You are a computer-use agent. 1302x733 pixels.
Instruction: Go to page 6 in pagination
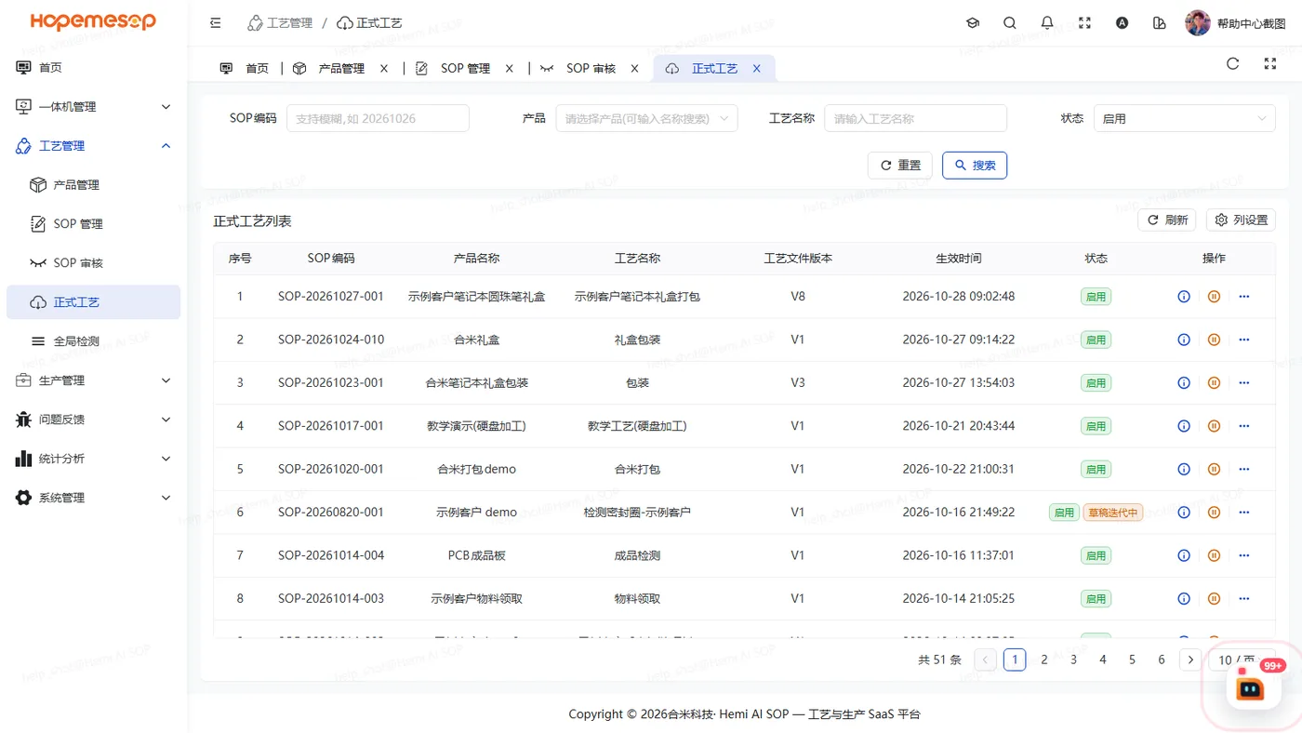(x=1162, y=660)
